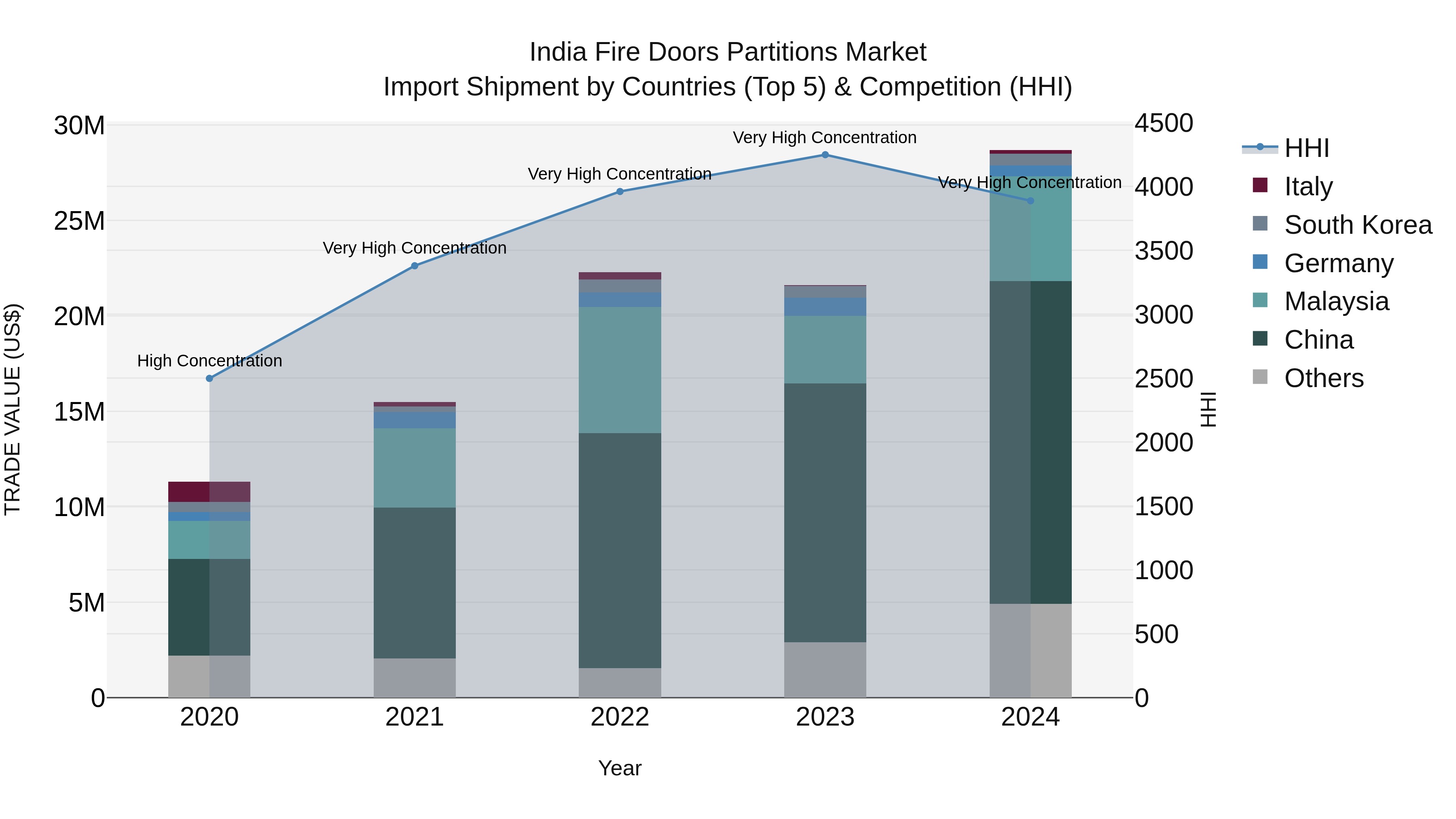Select the 2023 HHI data point
The width and height of the screenshot is (1456, 819).
point(825,155)
